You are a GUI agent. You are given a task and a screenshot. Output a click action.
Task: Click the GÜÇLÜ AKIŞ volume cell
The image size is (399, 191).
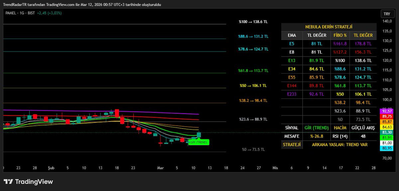click(363, 128)
